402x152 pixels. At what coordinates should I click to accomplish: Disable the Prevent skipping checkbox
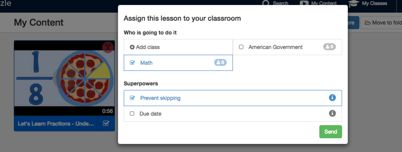[x=132, y=98]
